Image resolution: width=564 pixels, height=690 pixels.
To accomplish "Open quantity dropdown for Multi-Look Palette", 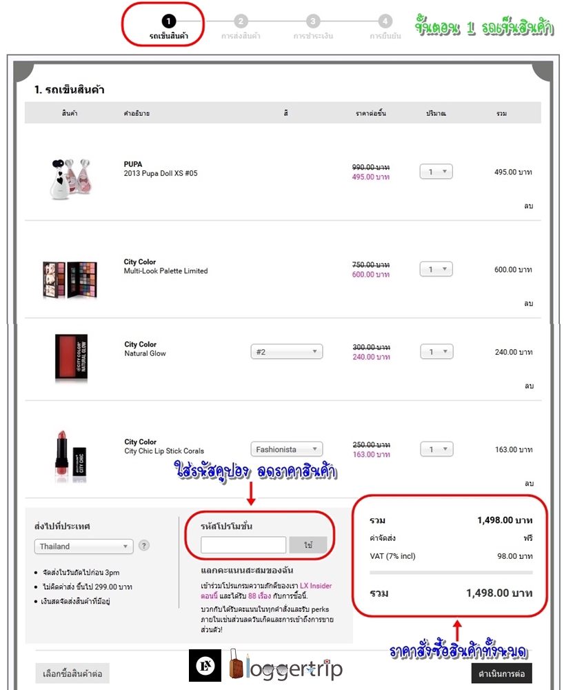I will [x=436, y=269].
